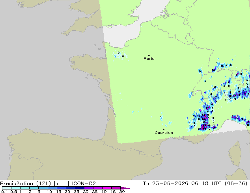
Task: Select the legend swatch between 40 and 45
Action: (x=107, y=188)
